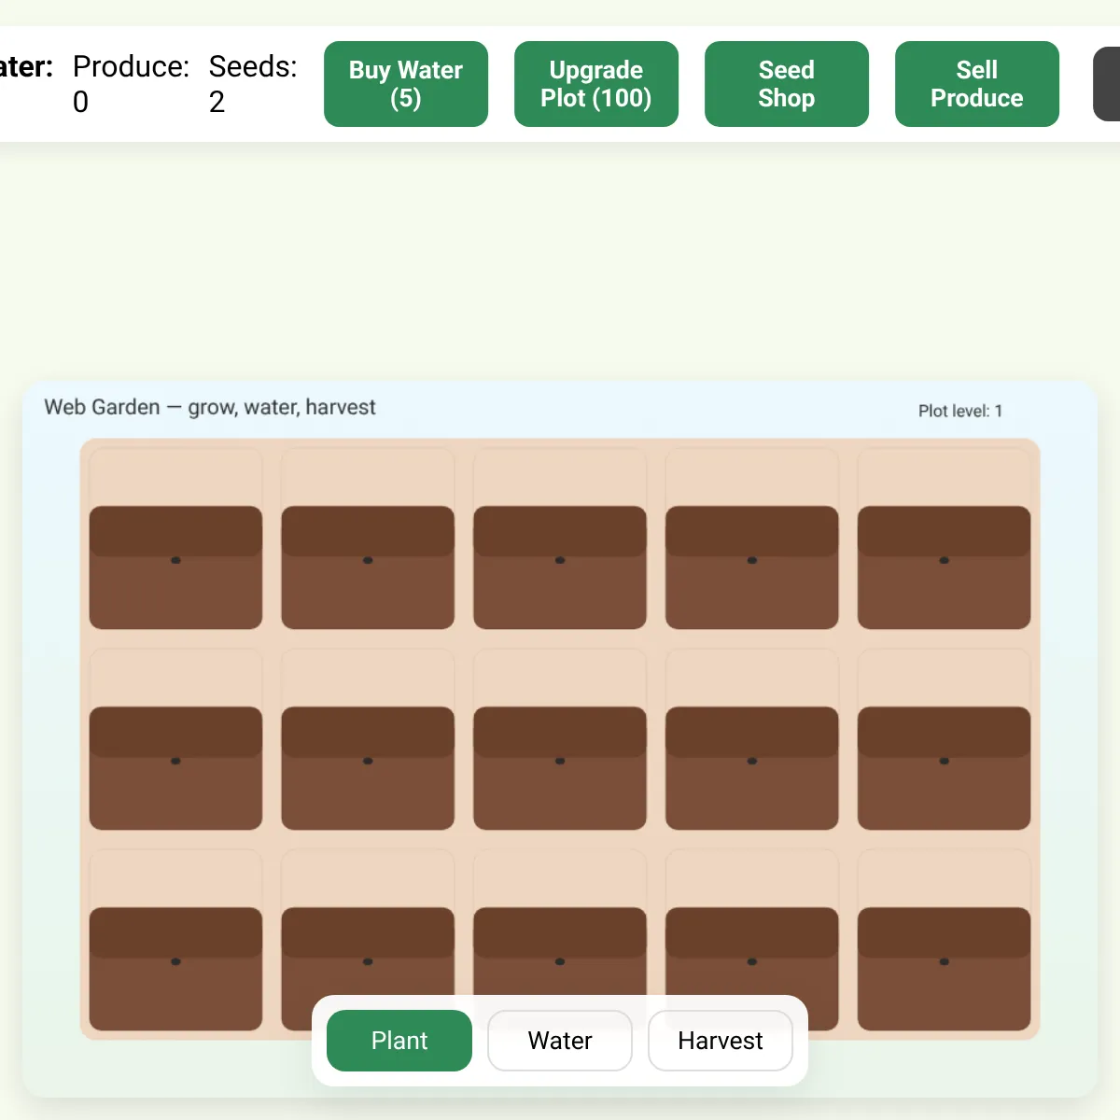Switch to Water mode
Image resolution: width=1120 pixels, height=1120 pixels.
point(560,1041)
